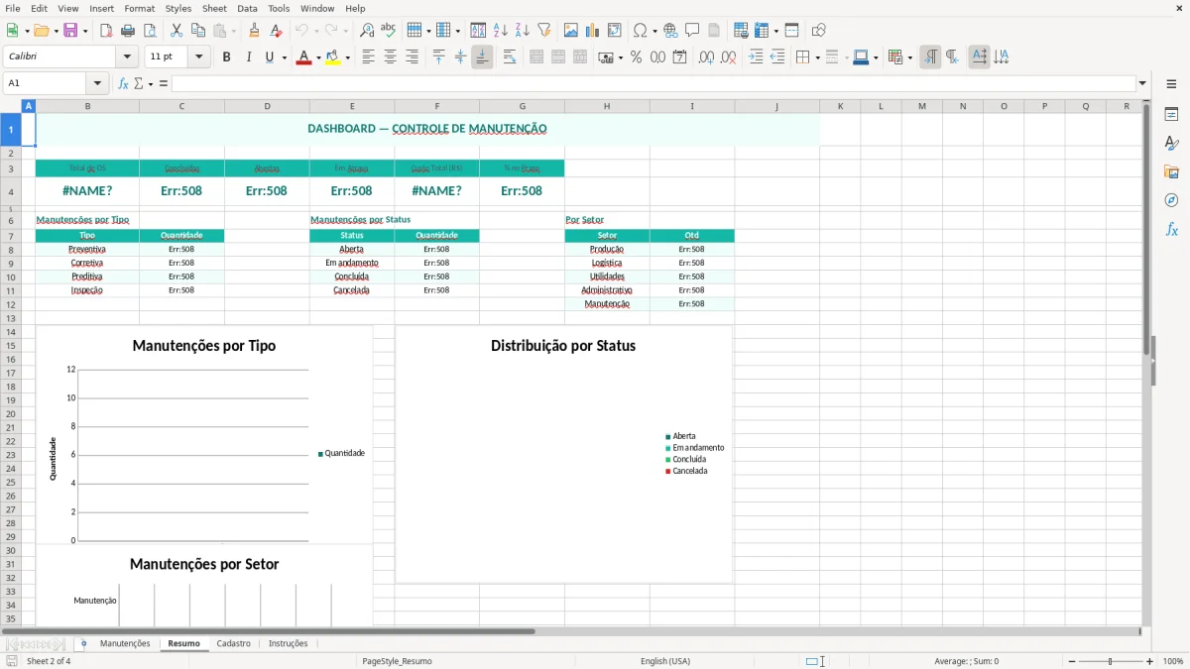Open Function Wizard fx icon
This screenshot has height=669, width=1190.
point(124,83)
